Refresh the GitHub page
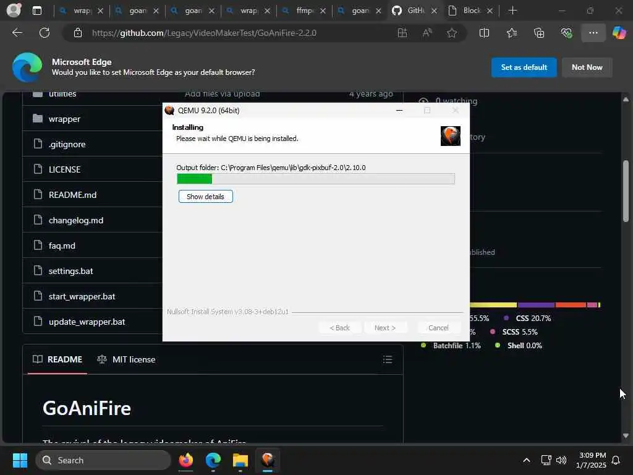The width and height of the screenshot is (633, 475). pyautogui.click(x=45, y=33)
